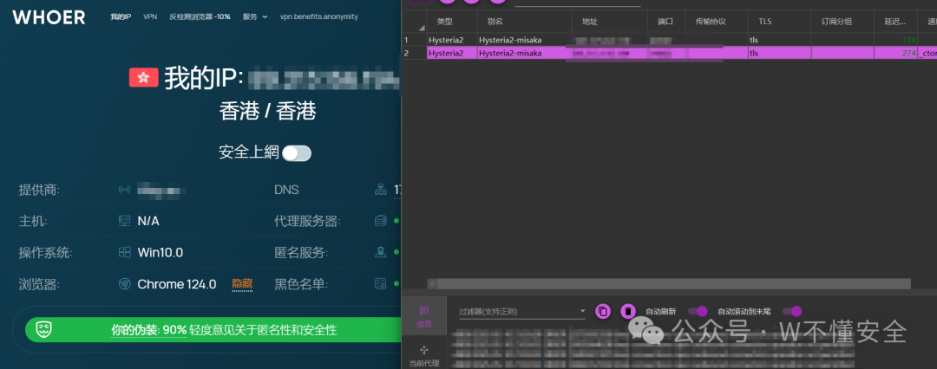This screenshot has width=937, height=369.
Task: Open vpn.benefits.anonymity nav link
Action: tap(319, 16)
